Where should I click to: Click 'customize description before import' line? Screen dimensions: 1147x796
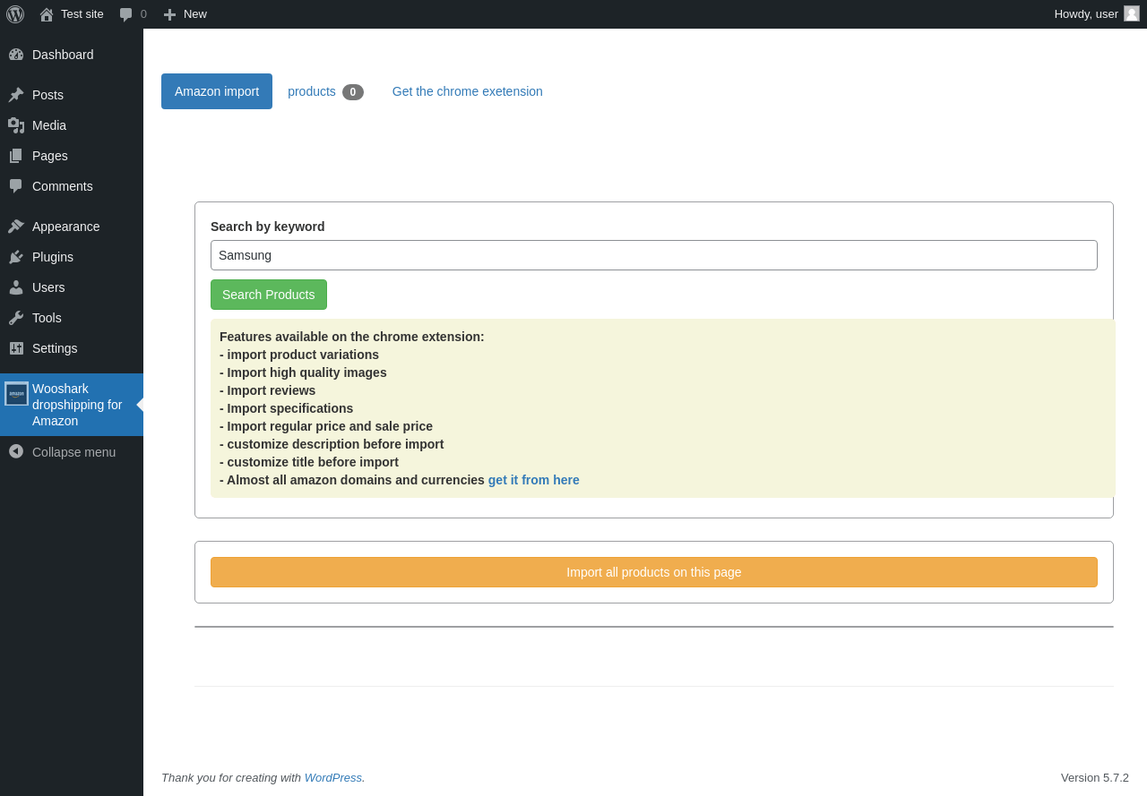click(x=332, y=444)
